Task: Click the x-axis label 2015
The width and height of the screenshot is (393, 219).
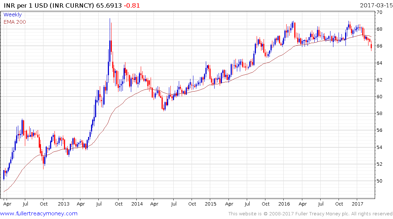Action: tap(210, 204)
